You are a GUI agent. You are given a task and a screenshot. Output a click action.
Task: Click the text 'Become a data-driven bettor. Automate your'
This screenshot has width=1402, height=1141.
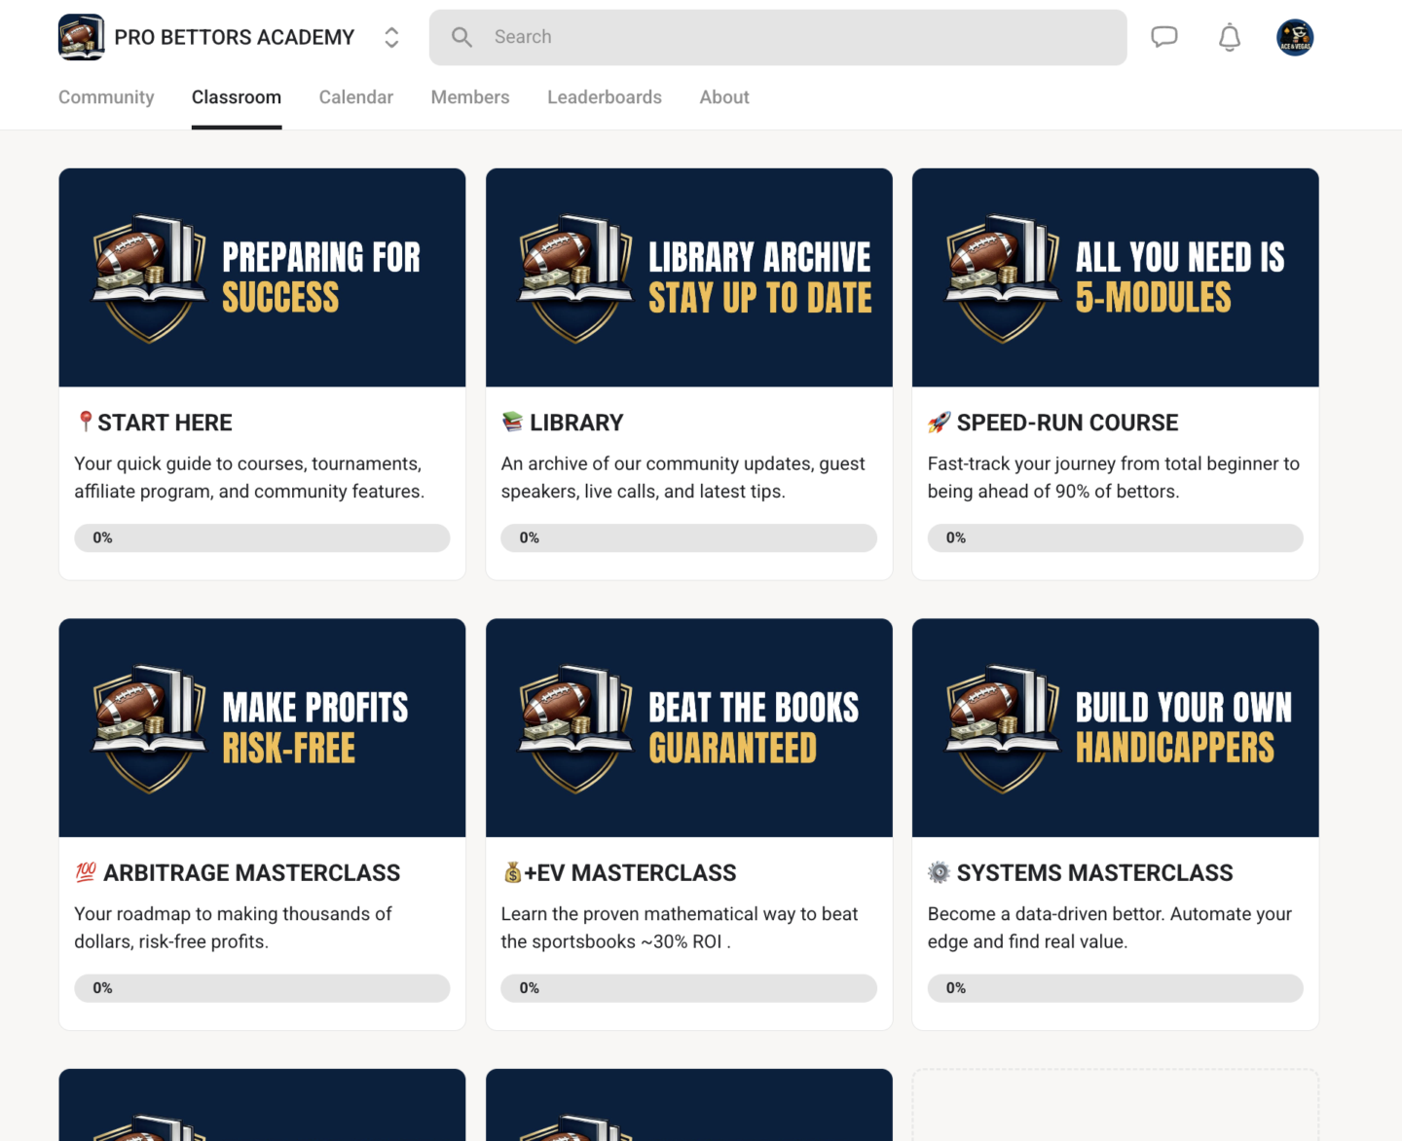coord(1110,913)
